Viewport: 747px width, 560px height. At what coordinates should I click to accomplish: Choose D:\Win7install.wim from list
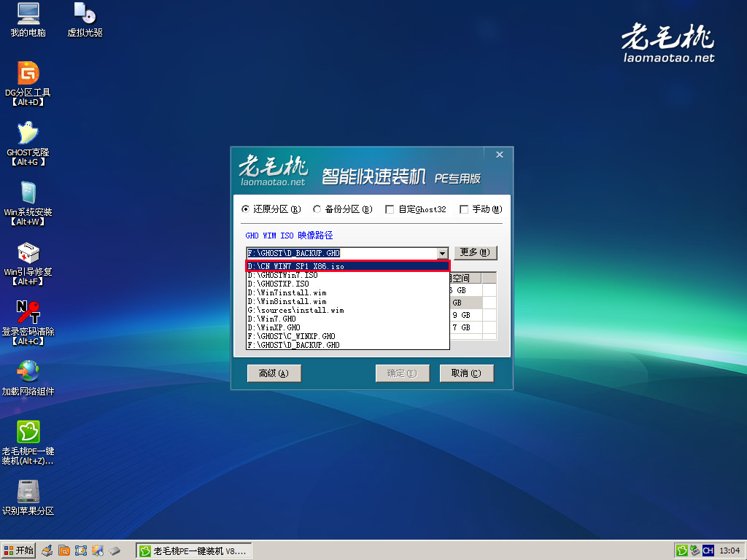click(348, 292)
